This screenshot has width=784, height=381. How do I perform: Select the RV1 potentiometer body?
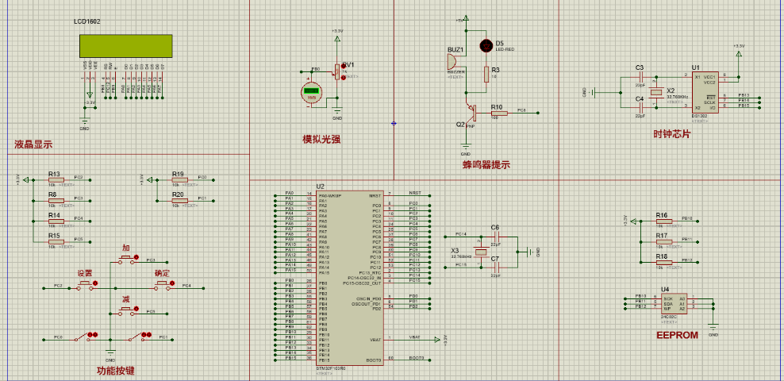coord(337,71)
